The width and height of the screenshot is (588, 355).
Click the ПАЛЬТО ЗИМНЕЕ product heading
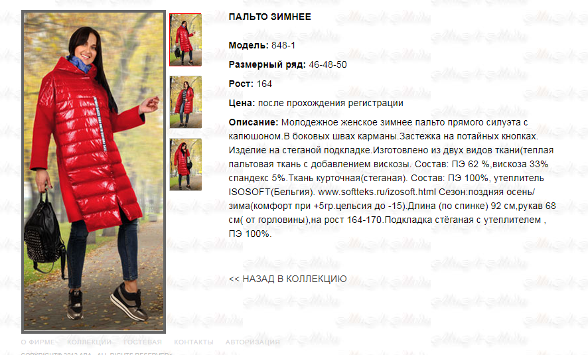point(269,17)
